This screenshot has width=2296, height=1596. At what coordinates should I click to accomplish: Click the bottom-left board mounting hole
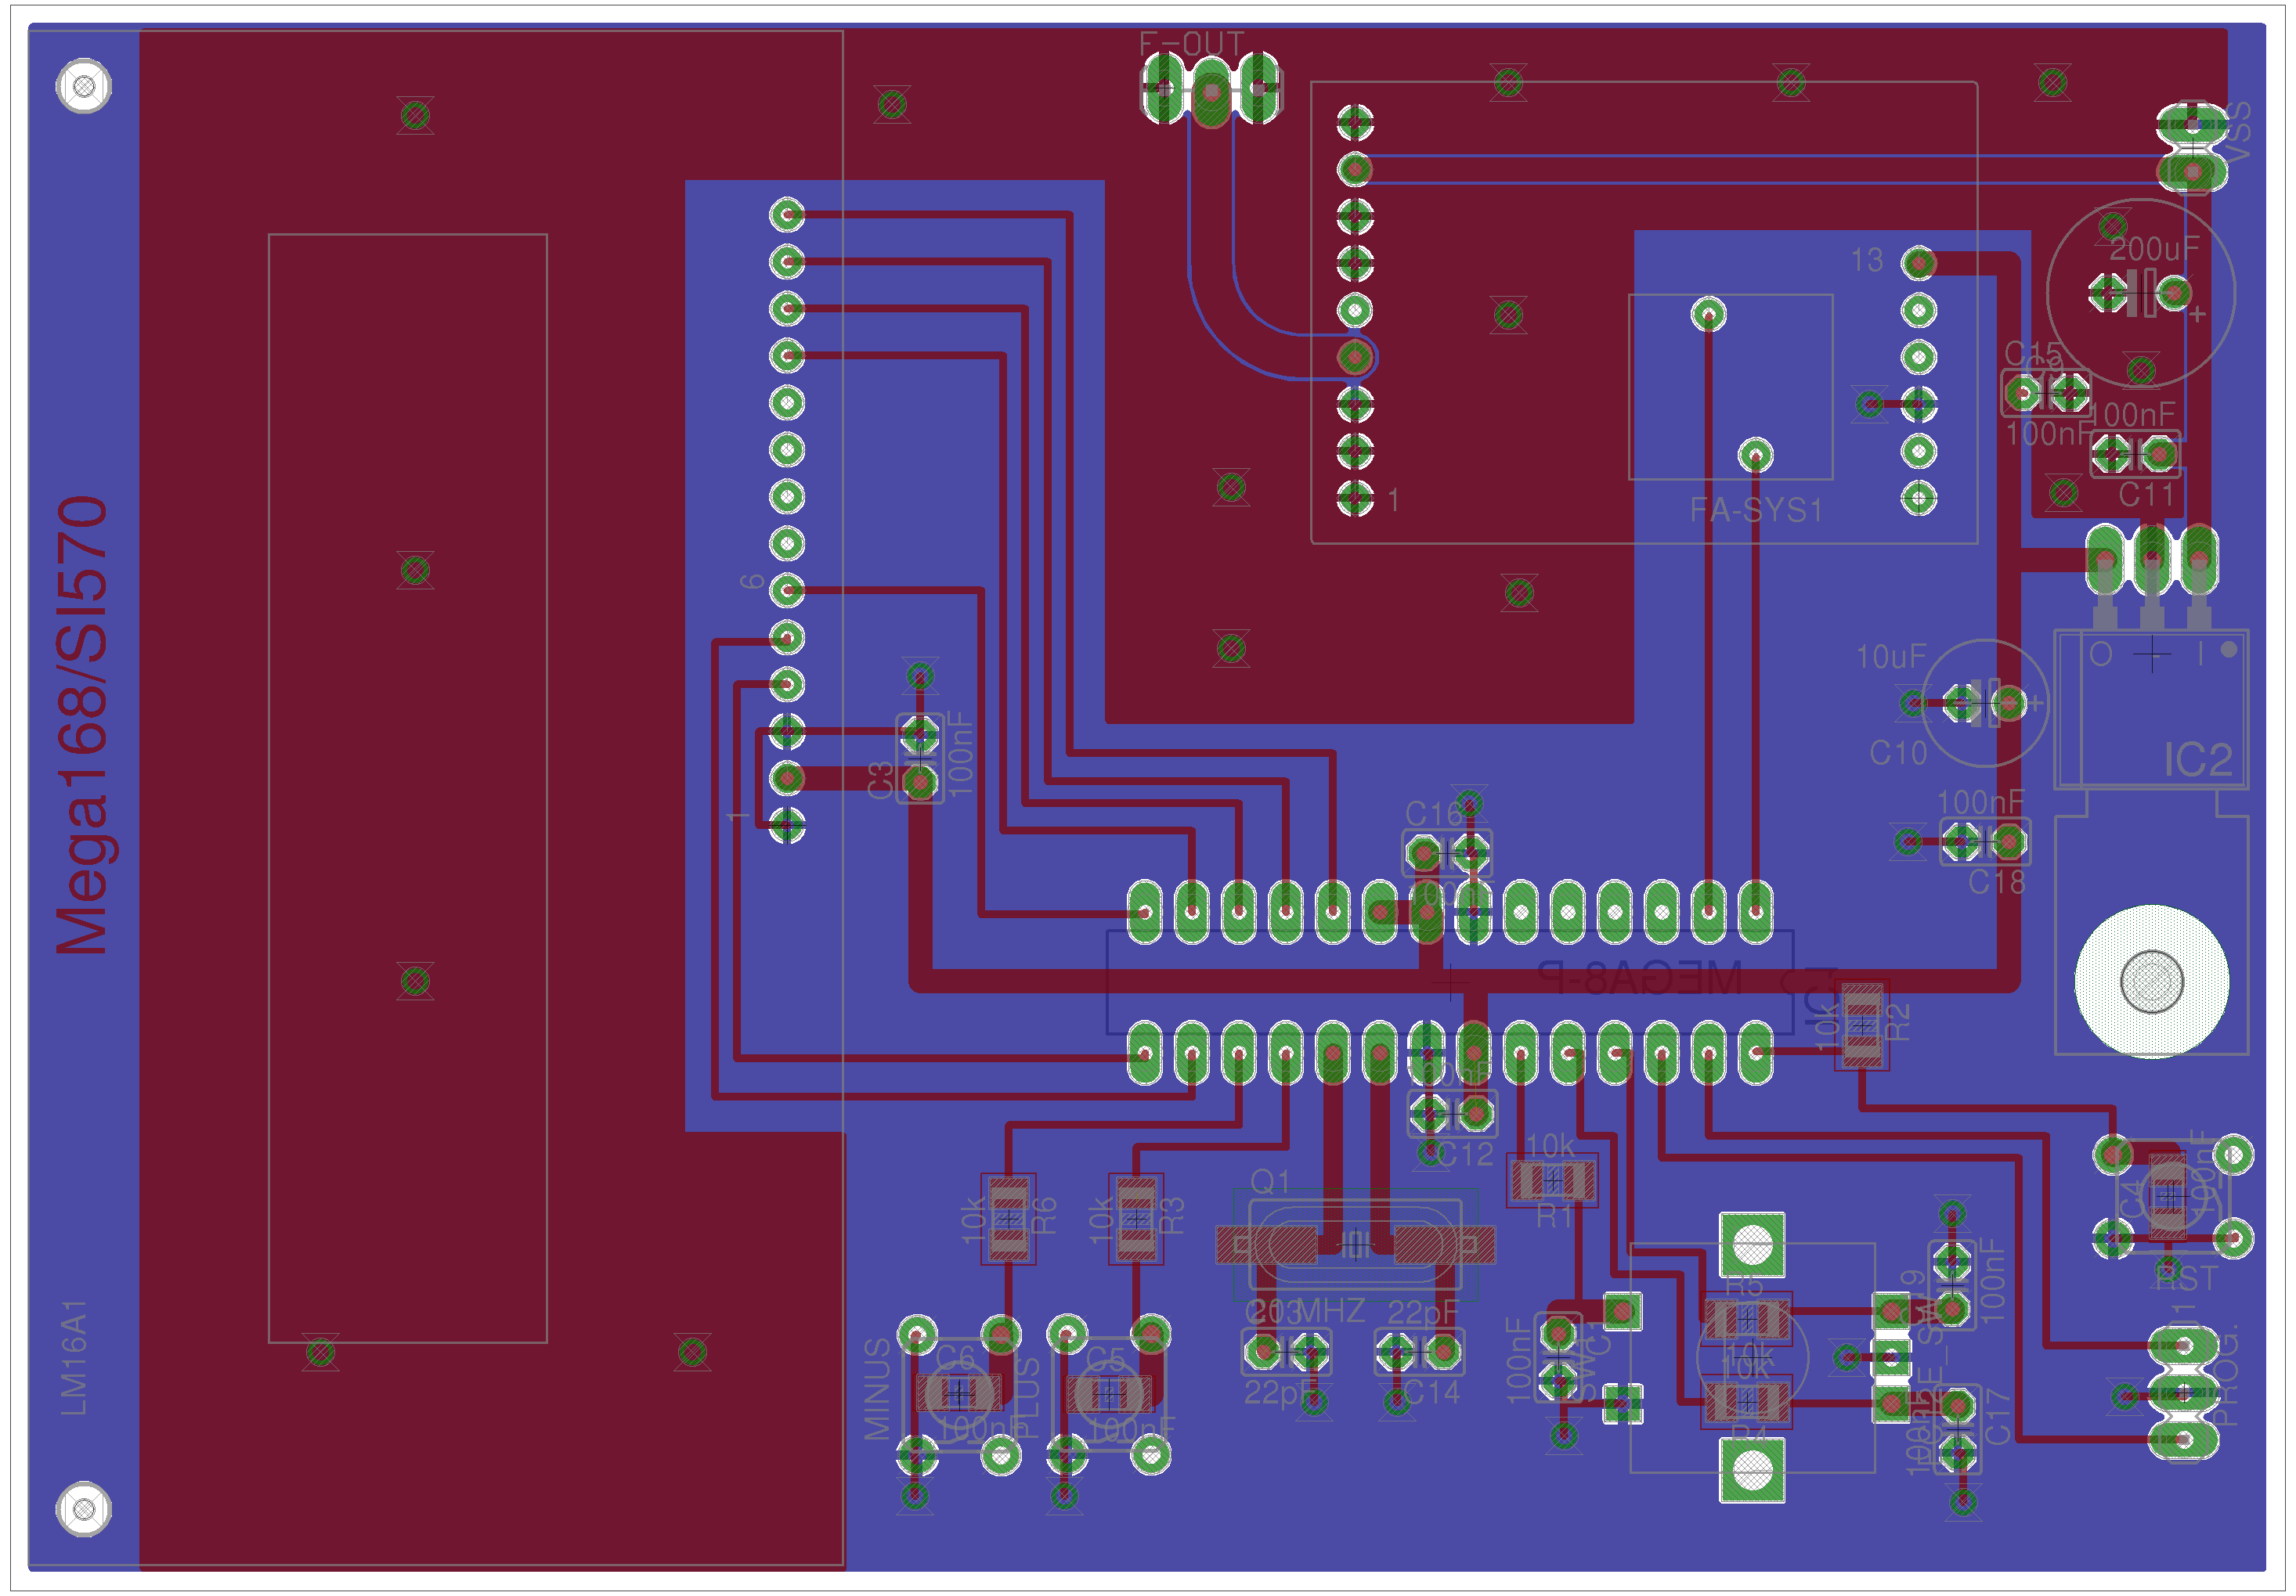[x=84, y=1508]
